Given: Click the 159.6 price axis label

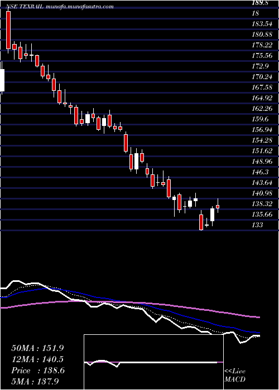Looking at the screenshot, I should 261,119.
